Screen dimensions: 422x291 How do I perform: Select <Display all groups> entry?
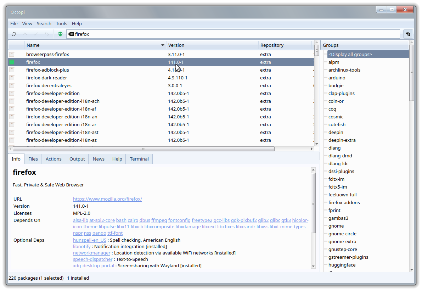pos(368,54)
